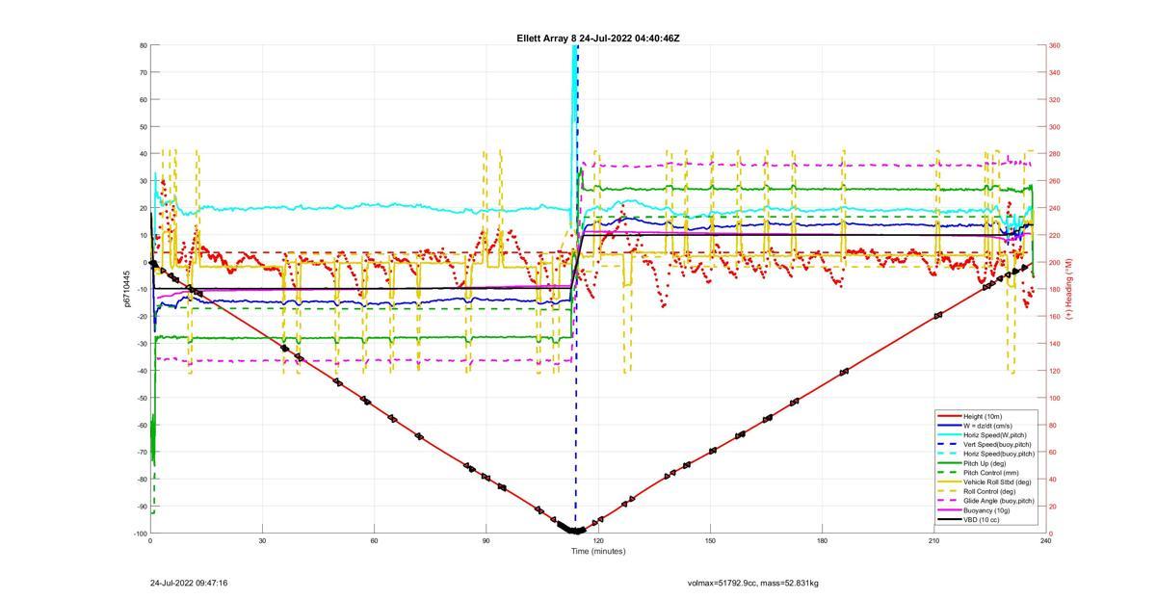Select the 'W = dz/dt (cm/s)' legend entry
This screenshot has width=1156, height=599.
(989, 426)
